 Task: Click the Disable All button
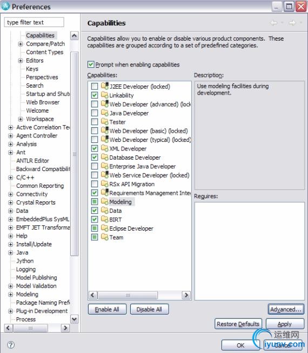[x=149, y=309]
